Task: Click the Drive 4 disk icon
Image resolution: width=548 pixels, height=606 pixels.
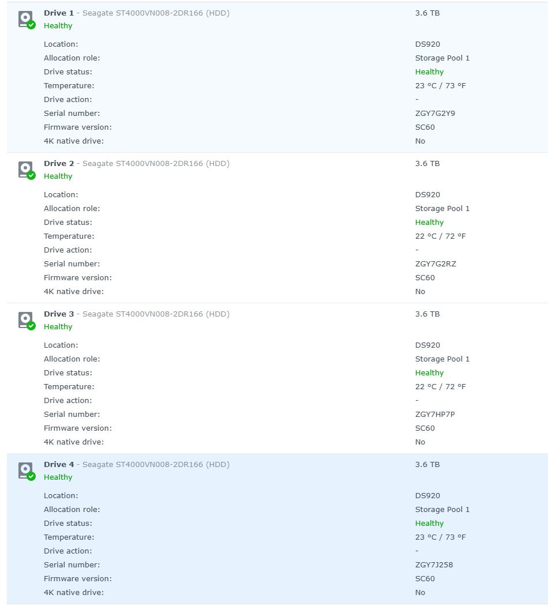Action: tap(25, 471)
